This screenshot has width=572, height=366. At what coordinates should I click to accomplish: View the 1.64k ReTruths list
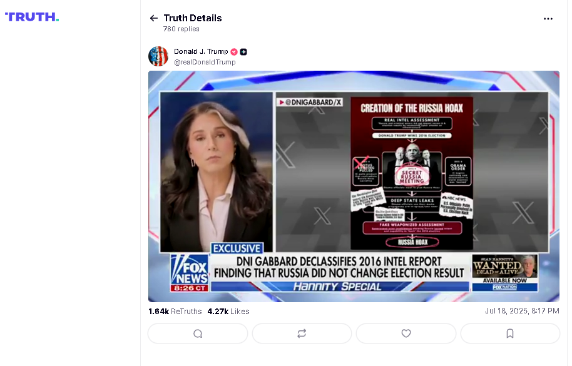point(175,312)
